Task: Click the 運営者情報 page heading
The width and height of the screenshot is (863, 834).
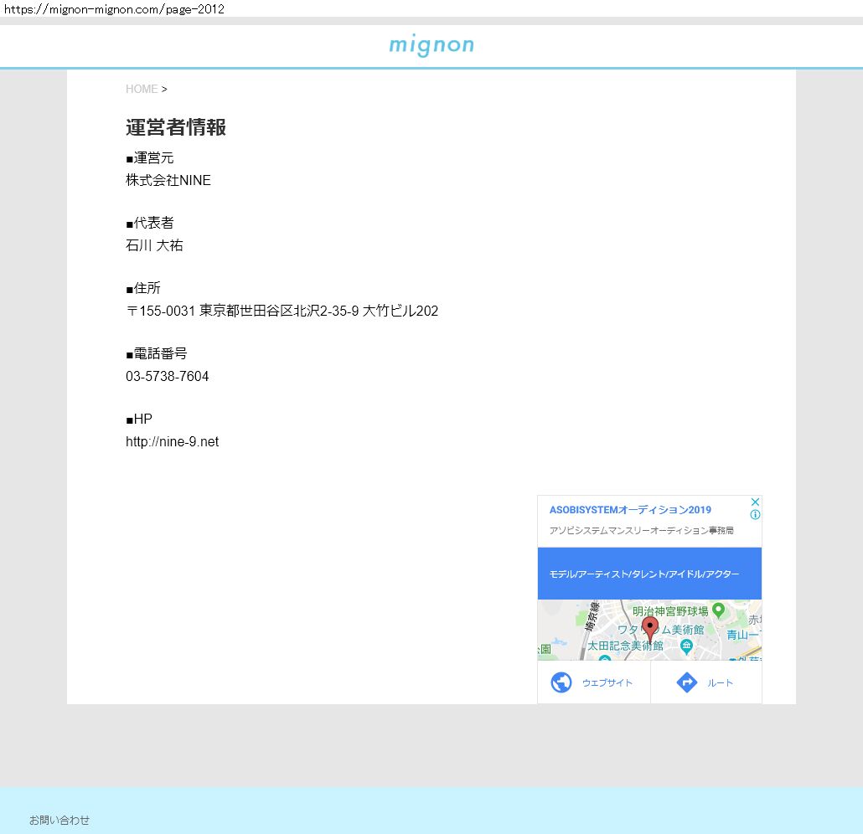Action: click(x=176, y=127)
